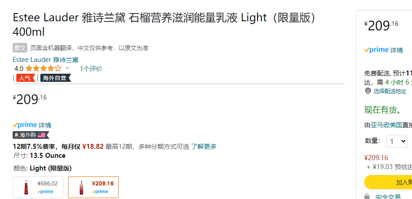
Task: Click the yellow add to cart button
Action: [x=388, y=182]
